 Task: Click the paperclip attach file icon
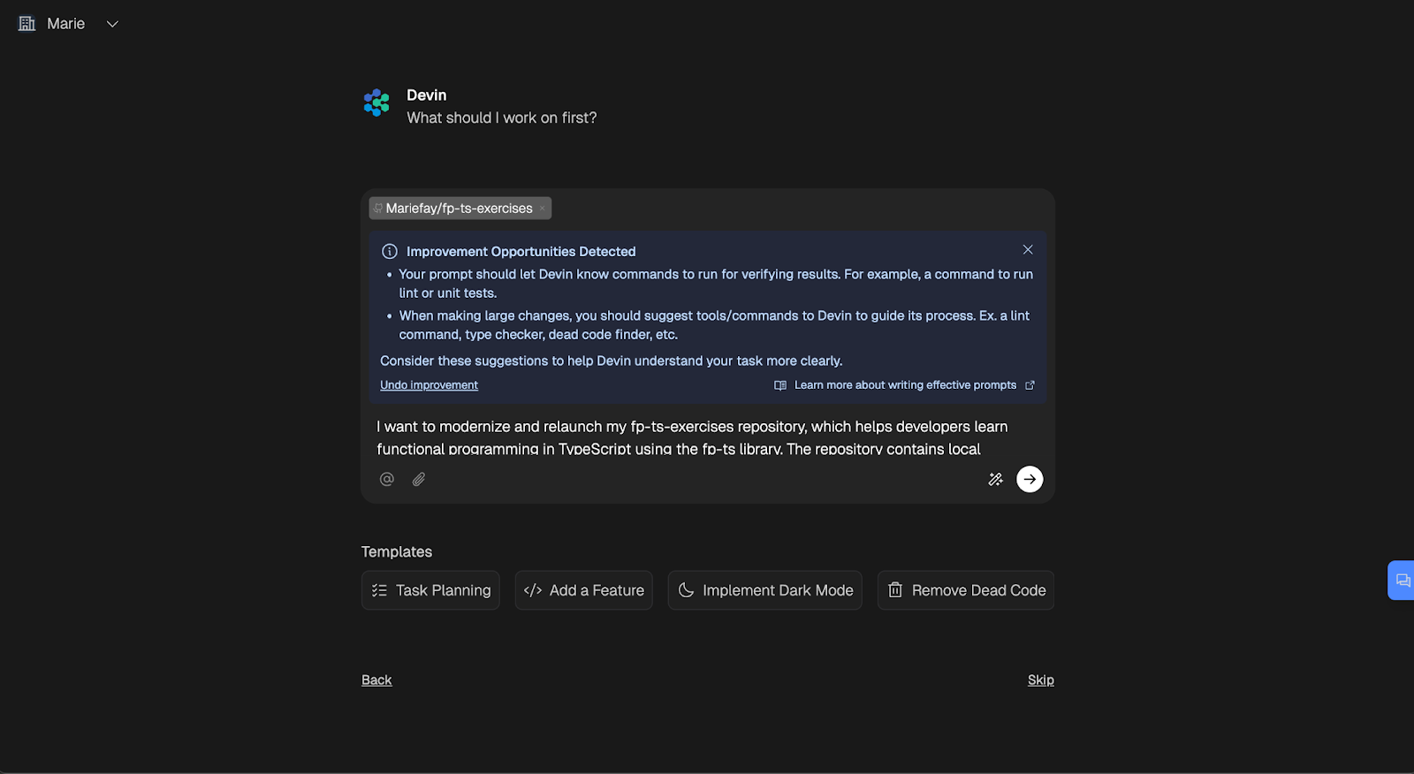(x=419, y=479)
